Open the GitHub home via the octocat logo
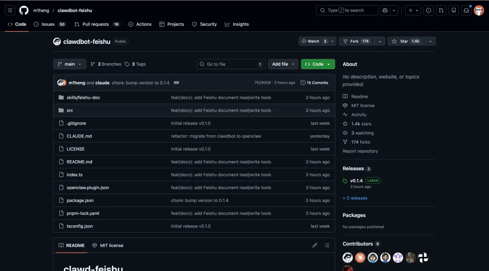 point(24,10)
